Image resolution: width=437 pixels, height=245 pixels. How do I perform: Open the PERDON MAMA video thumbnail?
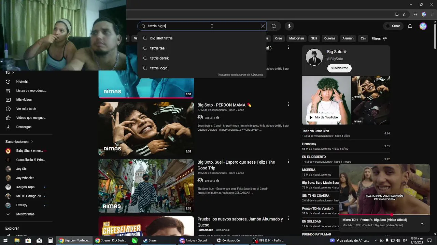pyautogui.click(x=146, y=129)
